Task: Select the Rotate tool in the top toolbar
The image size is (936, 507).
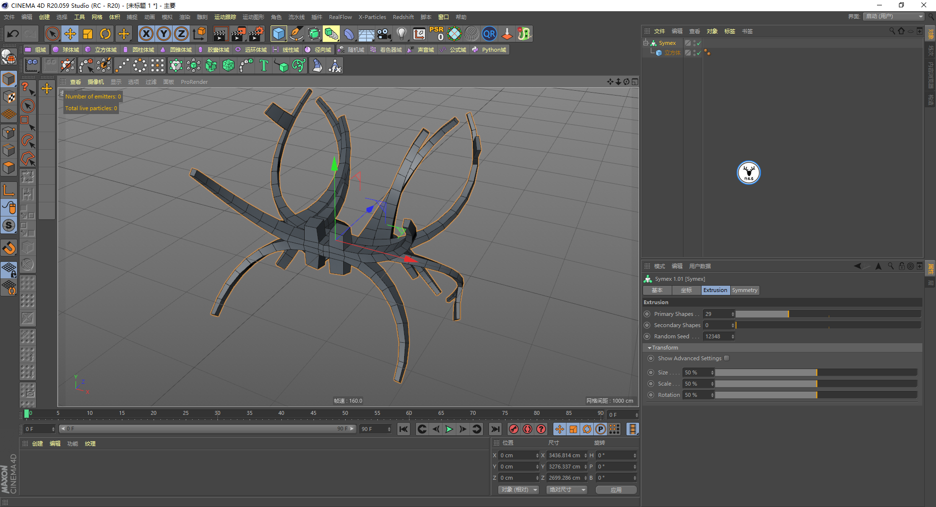Action: pos(105,34)
